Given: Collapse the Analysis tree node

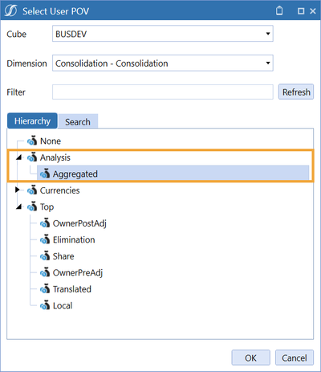Looking at the screenshot, I should tap(18, 157).
